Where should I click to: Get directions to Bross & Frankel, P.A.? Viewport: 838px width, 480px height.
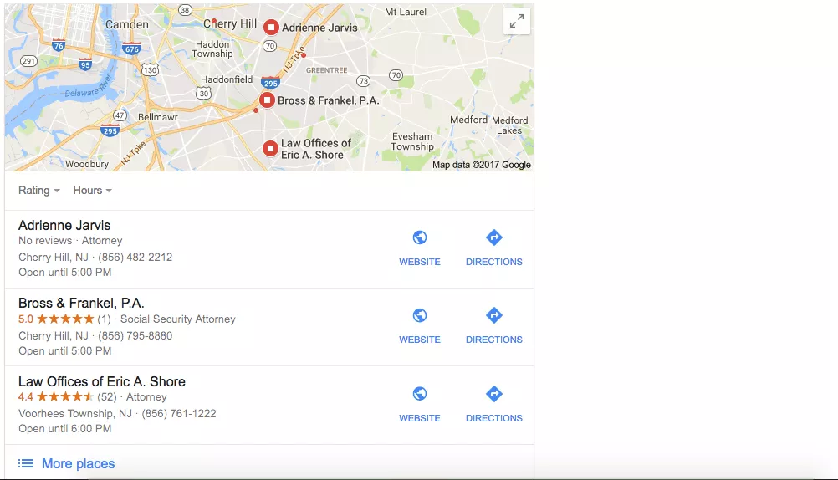coord(493,315)
